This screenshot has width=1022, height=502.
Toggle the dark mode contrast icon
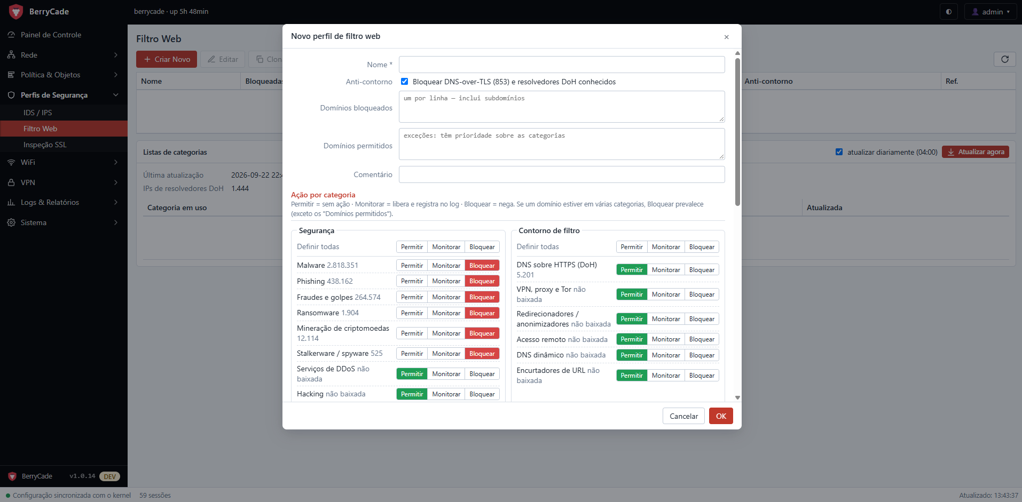949,12
